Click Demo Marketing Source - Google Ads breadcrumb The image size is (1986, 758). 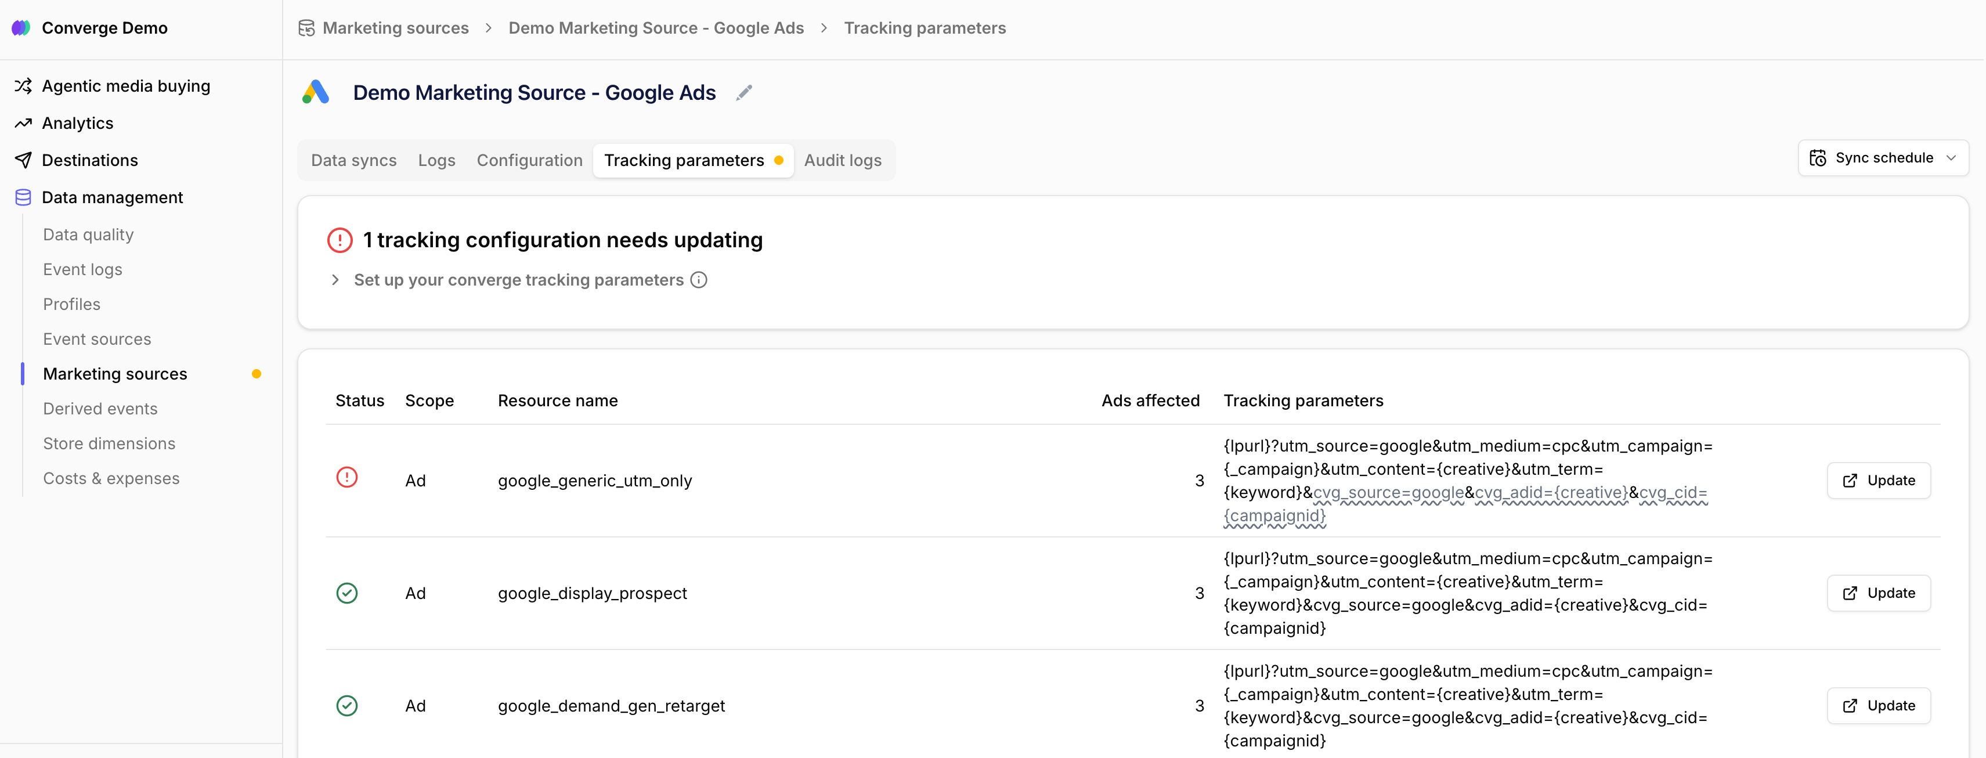[x=656, y=28]
